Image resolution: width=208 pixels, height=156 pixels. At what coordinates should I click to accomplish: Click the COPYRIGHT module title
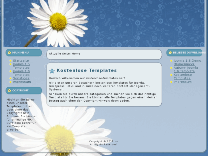[x=20, y=90]
